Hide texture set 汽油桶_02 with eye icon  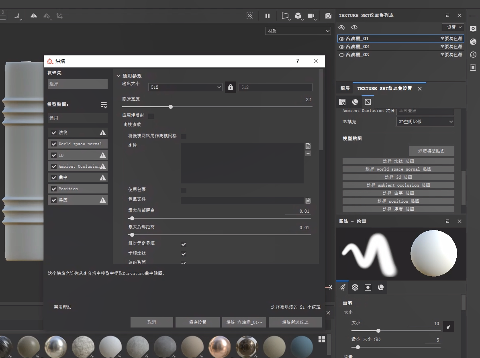(x=341, y=47)
